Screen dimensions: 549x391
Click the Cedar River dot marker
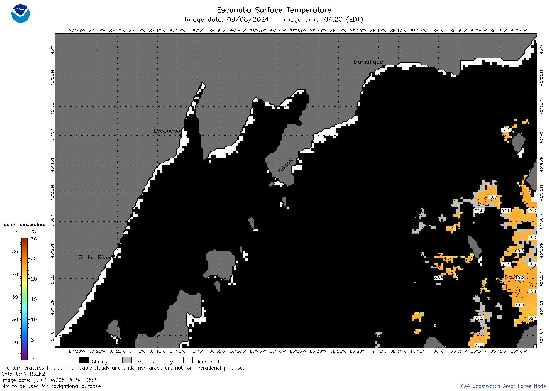(x=113, y=256)
